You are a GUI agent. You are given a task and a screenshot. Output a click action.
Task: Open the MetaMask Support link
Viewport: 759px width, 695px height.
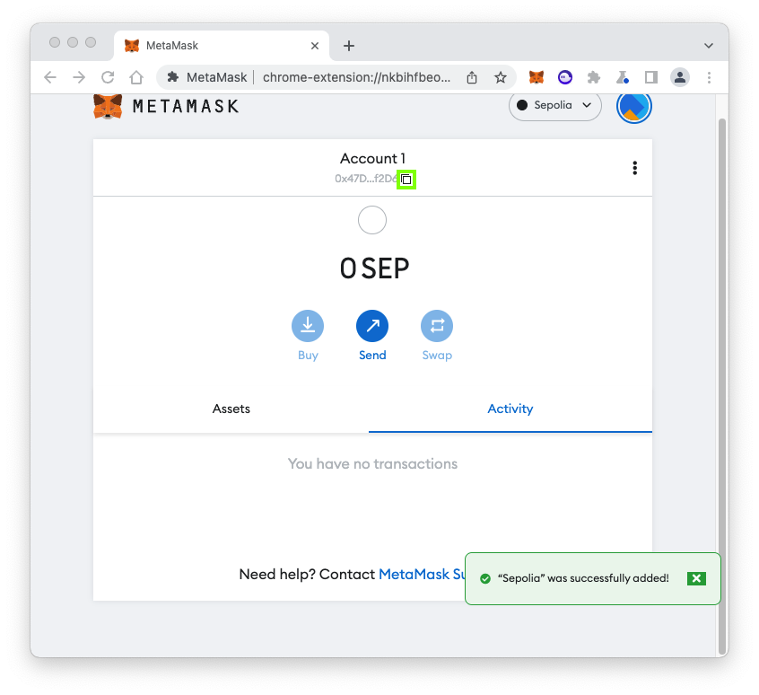pyautogui.click(x=421, y=574)
